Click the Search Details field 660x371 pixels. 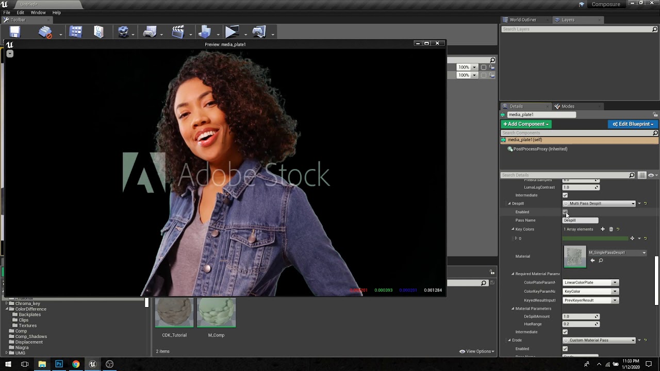(x=568, y=175)
